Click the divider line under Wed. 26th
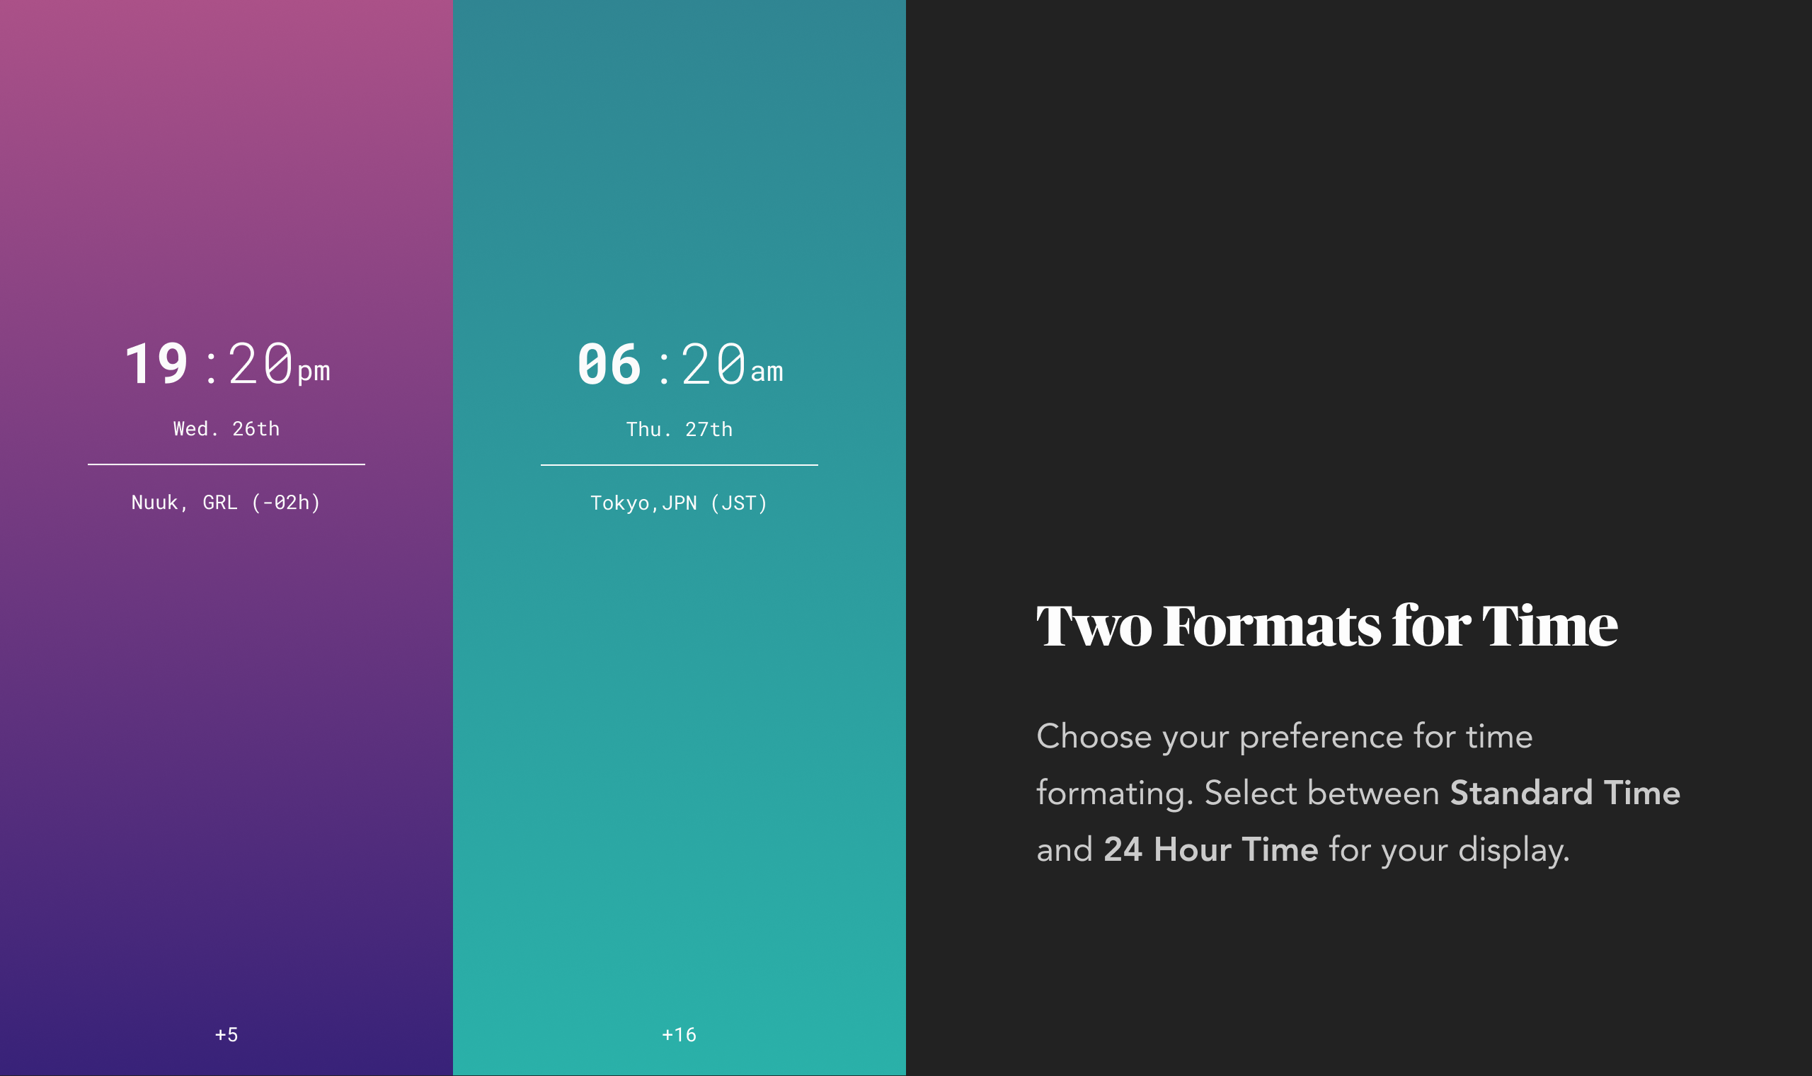 (x=226, y=464)
